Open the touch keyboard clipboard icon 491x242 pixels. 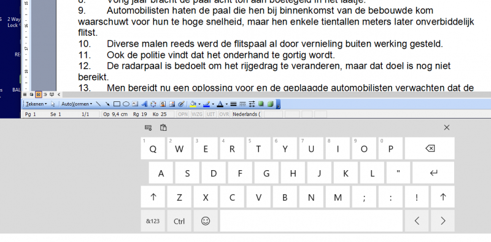163,128
